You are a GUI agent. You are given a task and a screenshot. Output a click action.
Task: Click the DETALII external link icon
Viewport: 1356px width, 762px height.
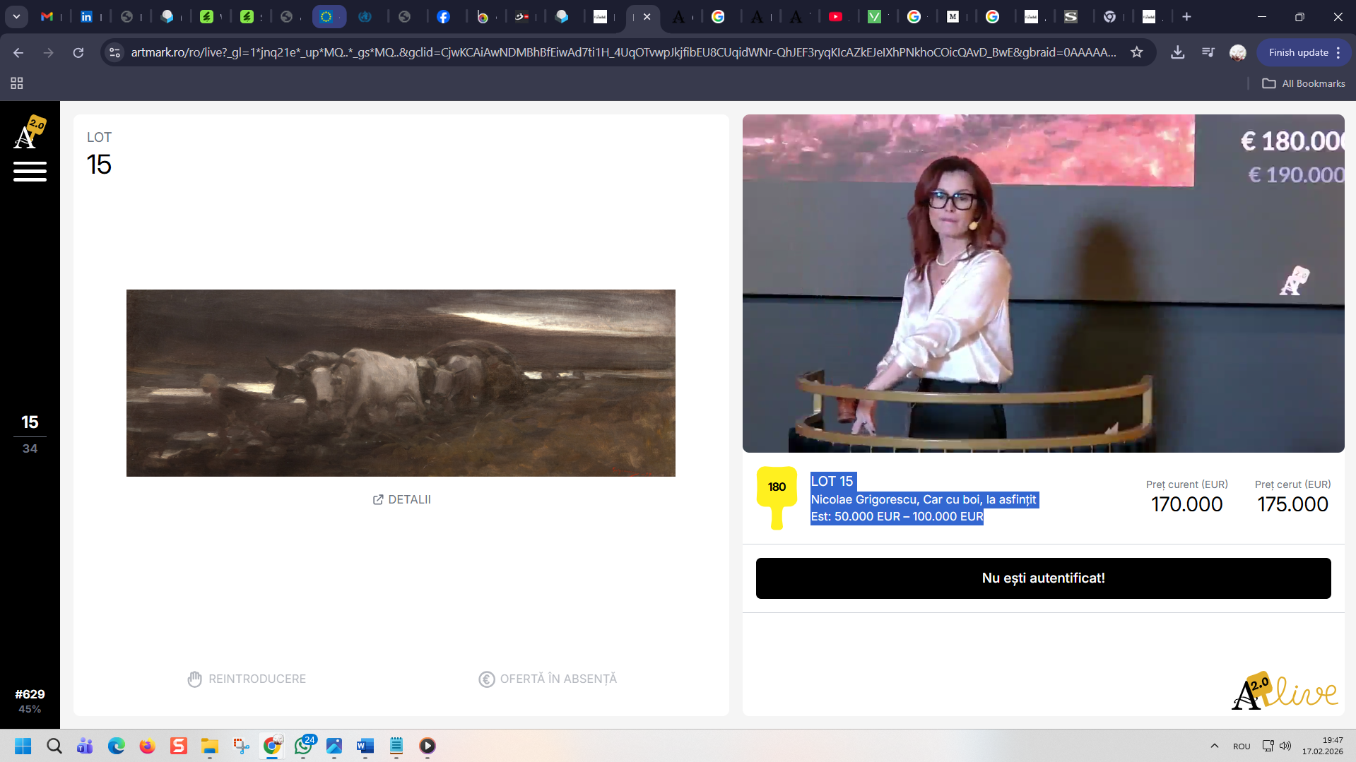(378, 500)
